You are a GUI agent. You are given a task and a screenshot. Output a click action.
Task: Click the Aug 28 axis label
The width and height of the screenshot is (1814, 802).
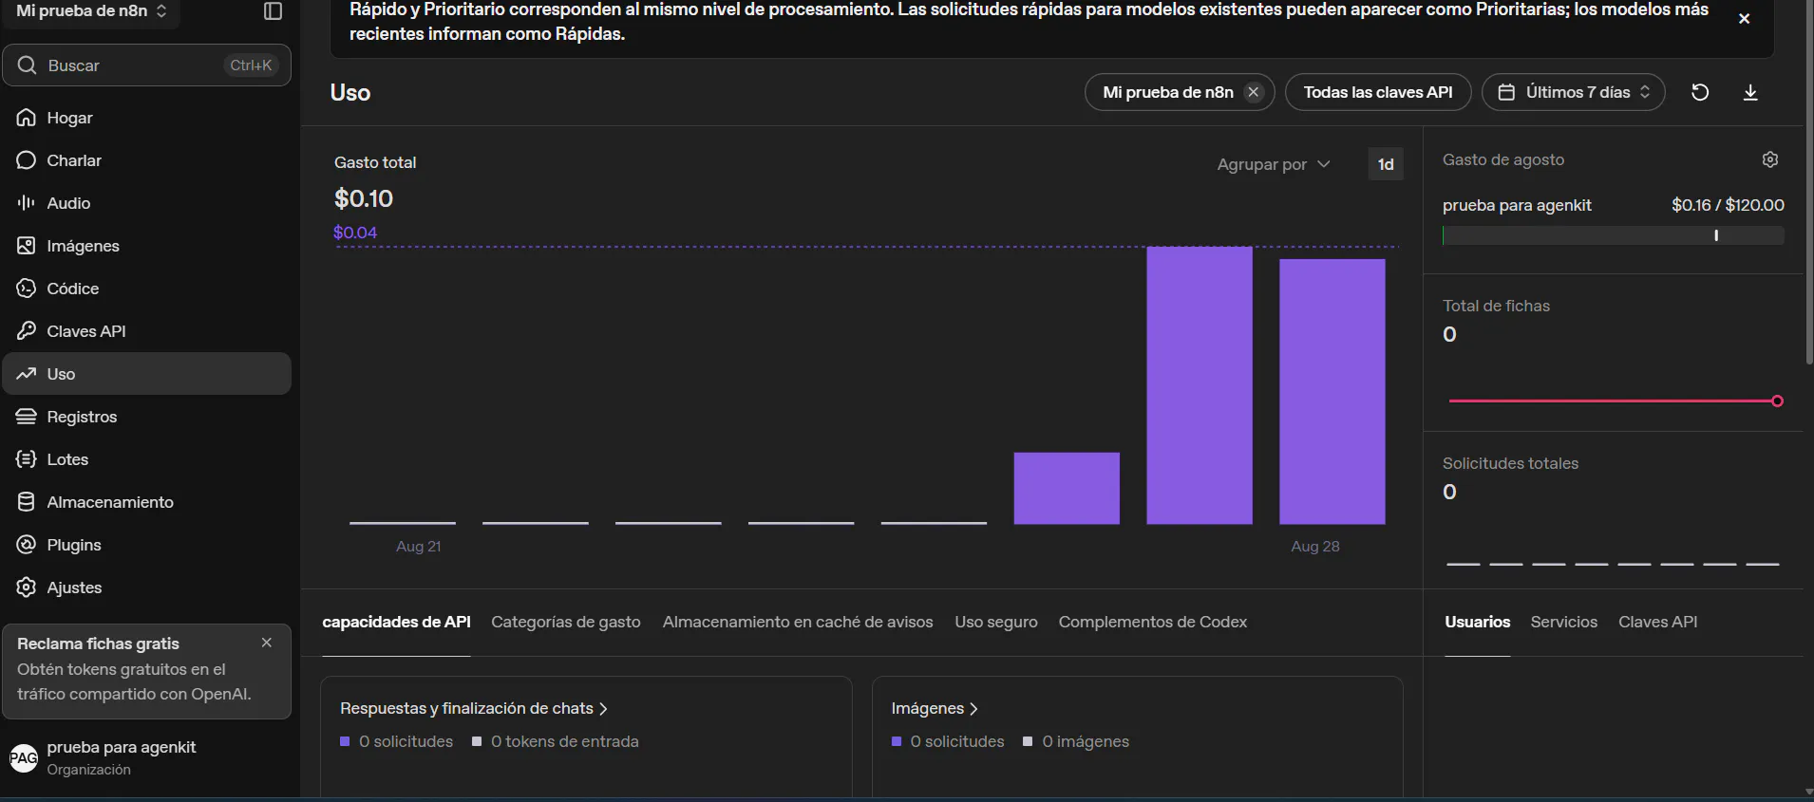click(1315, 547)
